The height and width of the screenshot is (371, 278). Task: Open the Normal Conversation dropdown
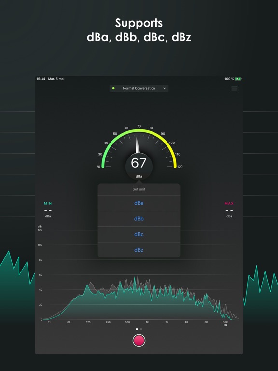click(139, 88)
